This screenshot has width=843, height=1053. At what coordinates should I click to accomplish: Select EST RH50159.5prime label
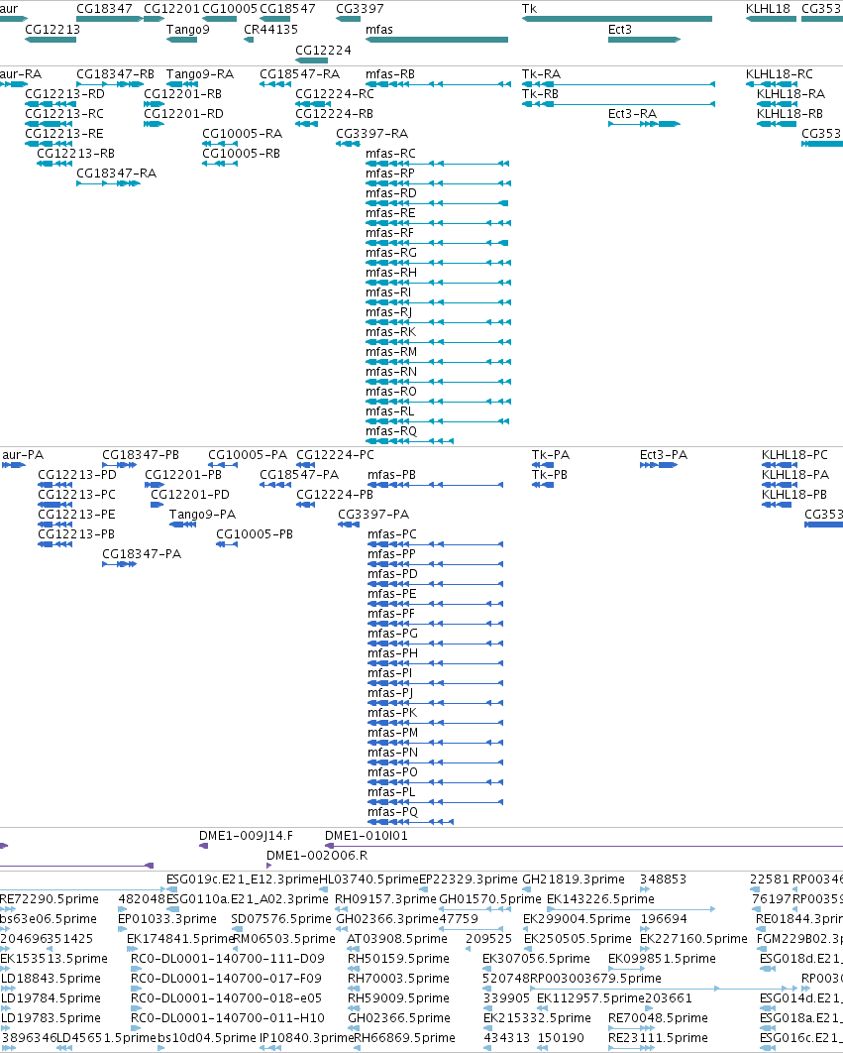coord(398,959)
